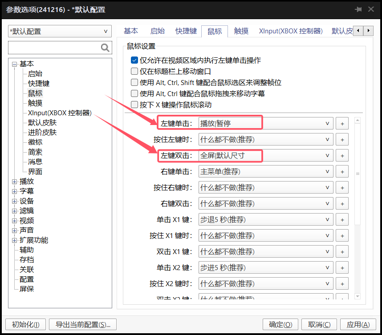Viewport: 382px width, 335px height.
Task: Expand the 播放 tree node
Action: 15,182
